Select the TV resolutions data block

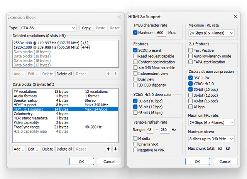[65, 92]
